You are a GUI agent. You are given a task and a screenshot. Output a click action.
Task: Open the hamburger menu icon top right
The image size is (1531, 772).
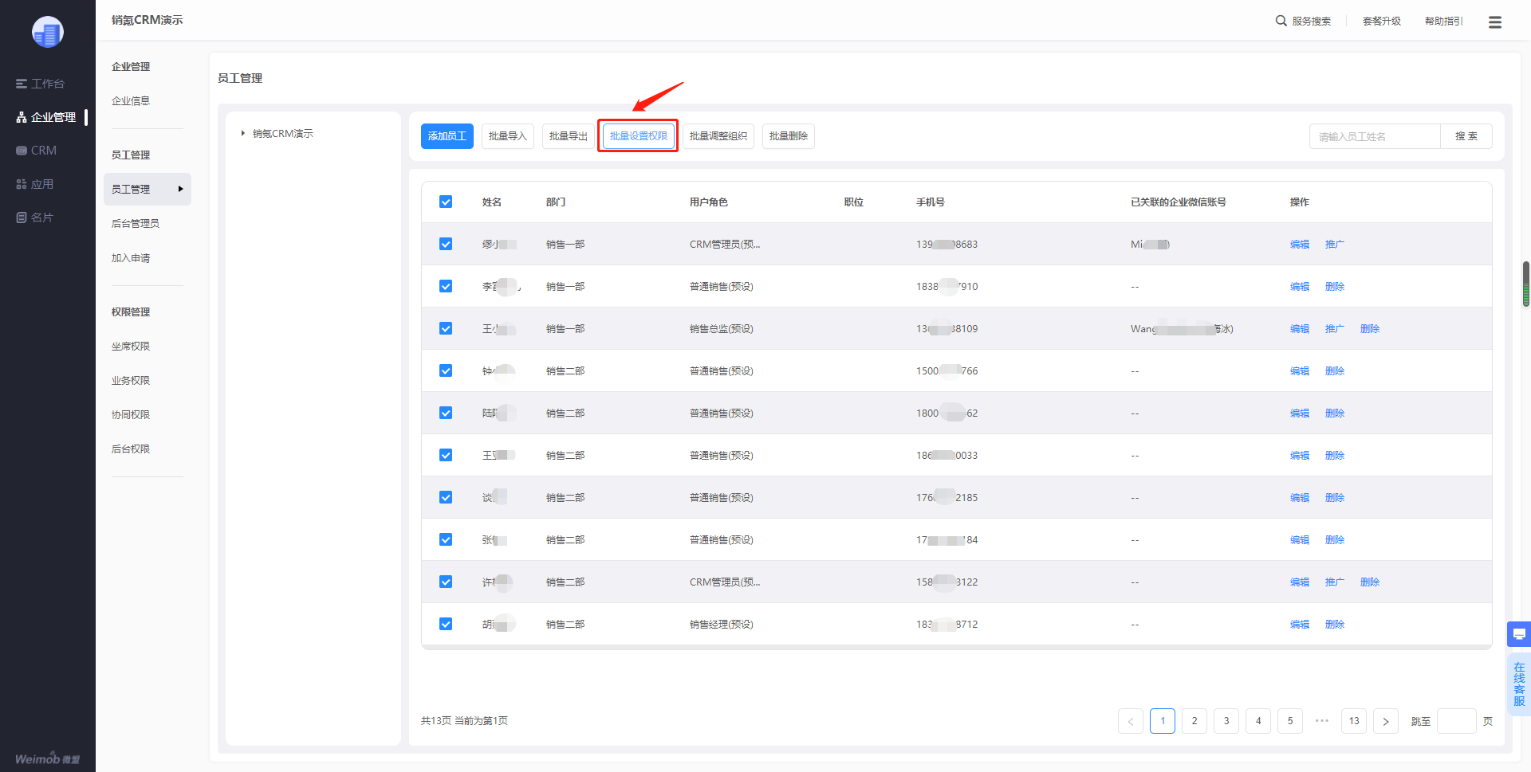pos(1495,22)
